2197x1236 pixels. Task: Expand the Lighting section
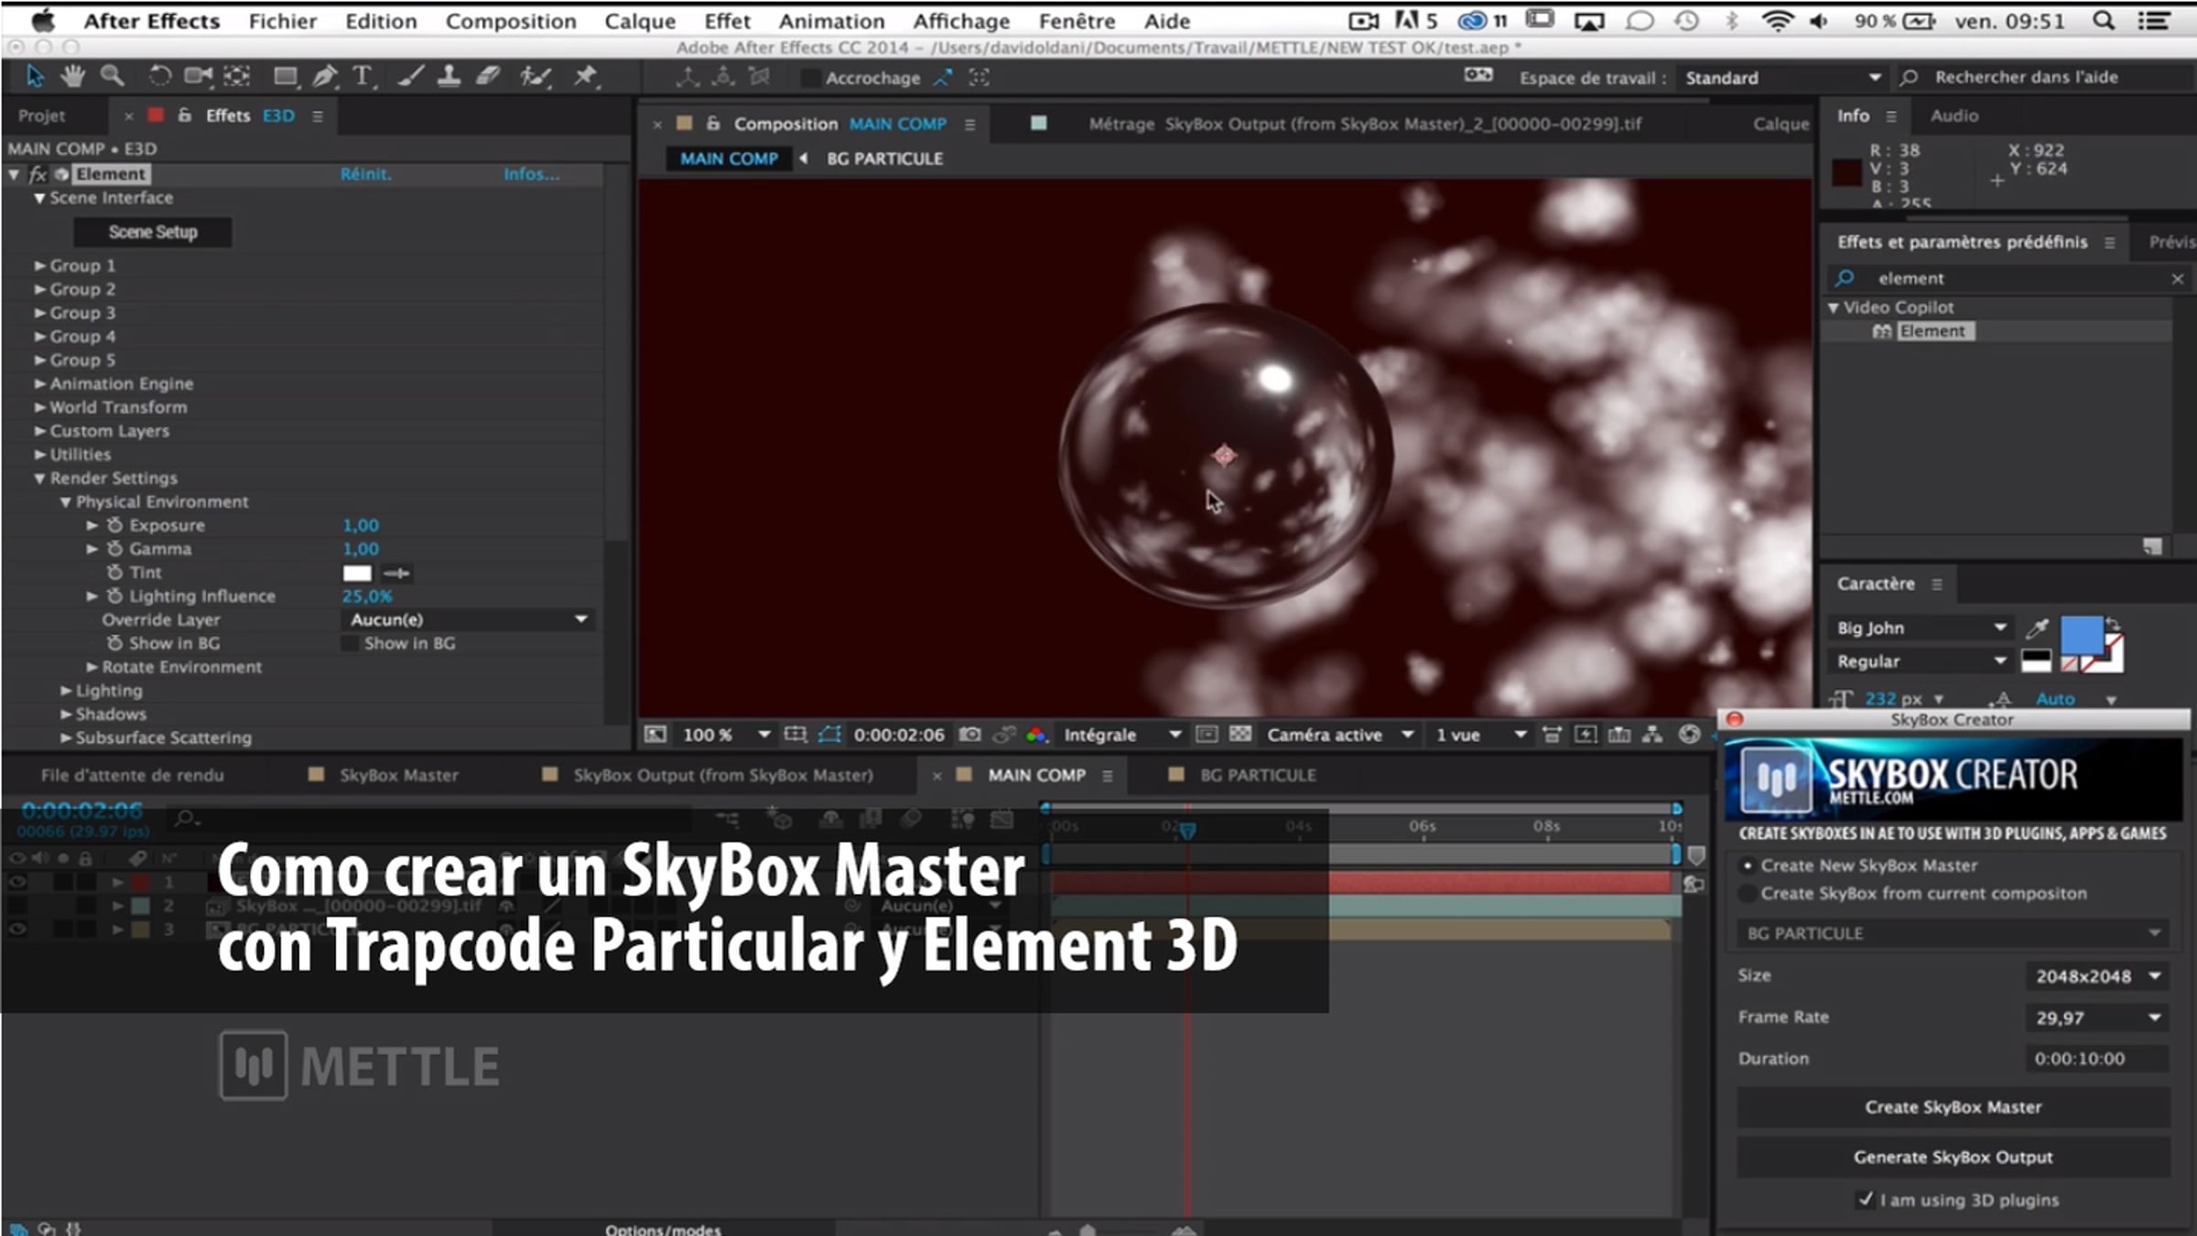[x=66, y=691]
